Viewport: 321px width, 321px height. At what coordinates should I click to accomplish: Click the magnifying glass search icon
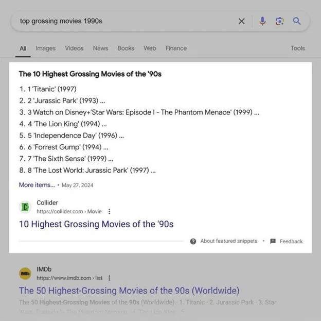coord(297,21)
